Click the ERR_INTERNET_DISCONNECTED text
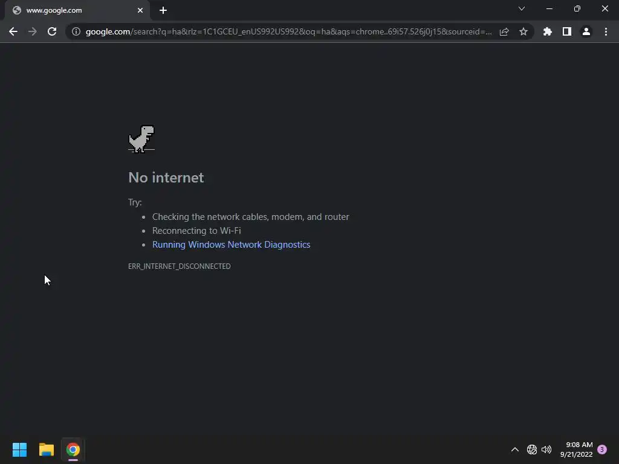 pyautogui.click(x=179, y=266)
